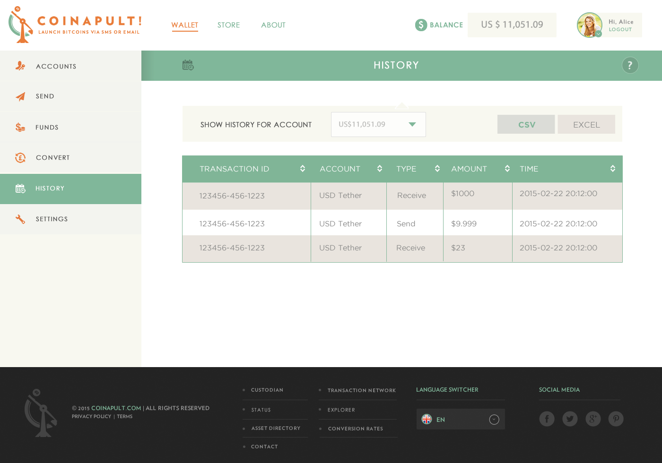Sort table by Transaction ID arrows
This screenshot has height=463, width=662.
click(303, 169)
